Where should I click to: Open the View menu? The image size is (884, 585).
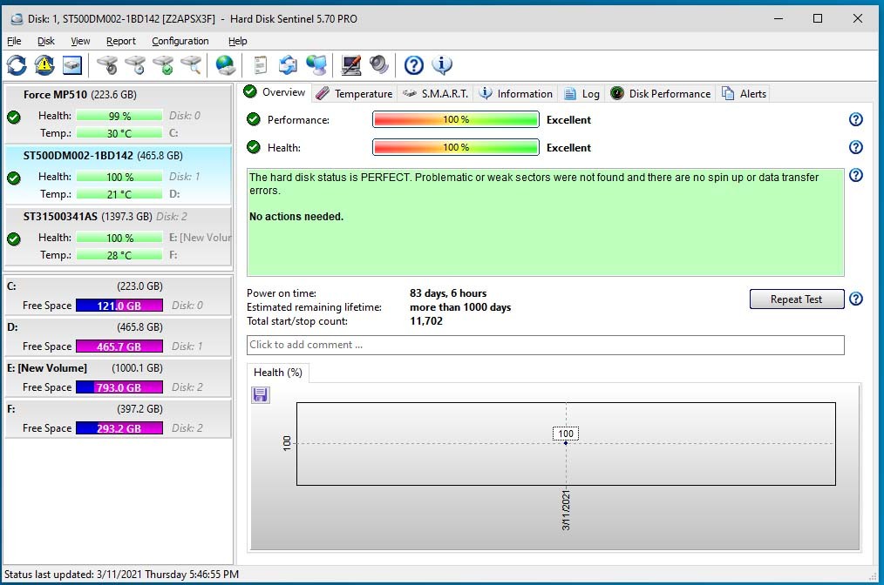(80, 41)
